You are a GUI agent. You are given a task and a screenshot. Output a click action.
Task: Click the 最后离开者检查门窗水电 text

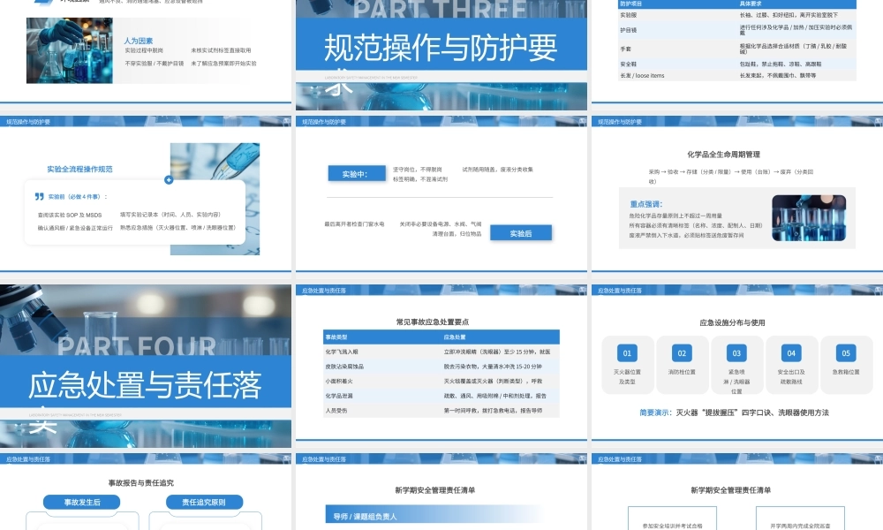click(354, 224)
